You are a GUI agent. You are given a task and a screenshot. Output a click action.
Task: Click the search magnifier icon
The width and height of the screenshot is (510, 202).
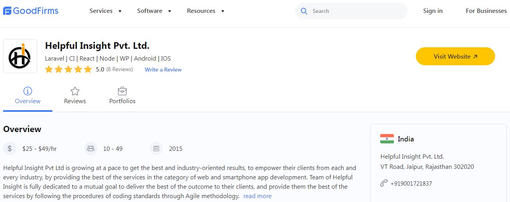click(x=304, y=11)
